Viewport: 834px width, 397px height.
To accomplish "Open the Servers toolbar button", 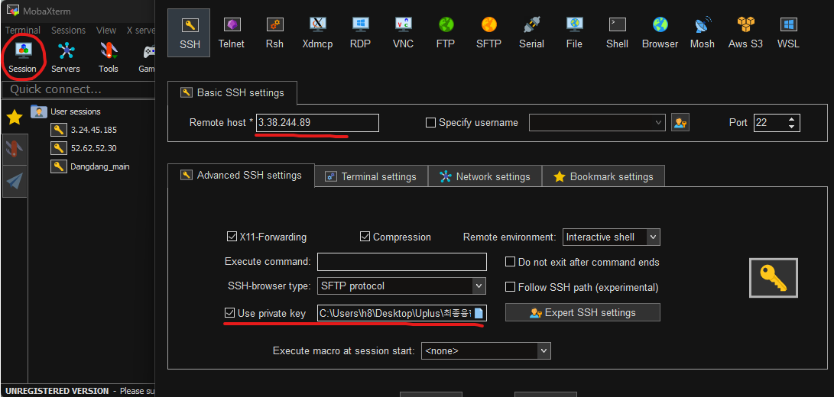I will [66, 57].
